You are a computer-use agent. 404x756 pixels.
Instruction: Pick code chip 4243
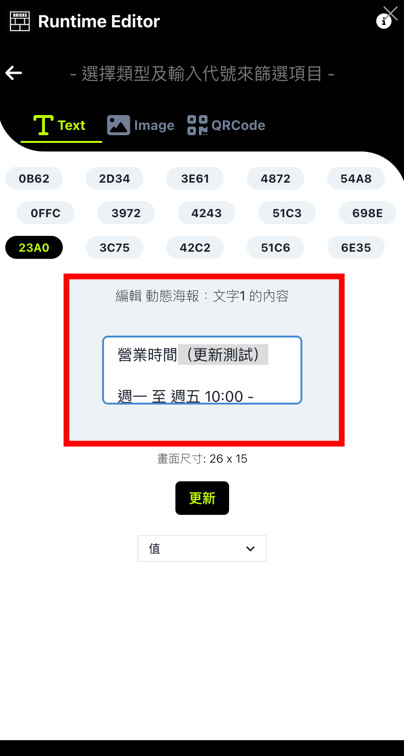point(207,213)
